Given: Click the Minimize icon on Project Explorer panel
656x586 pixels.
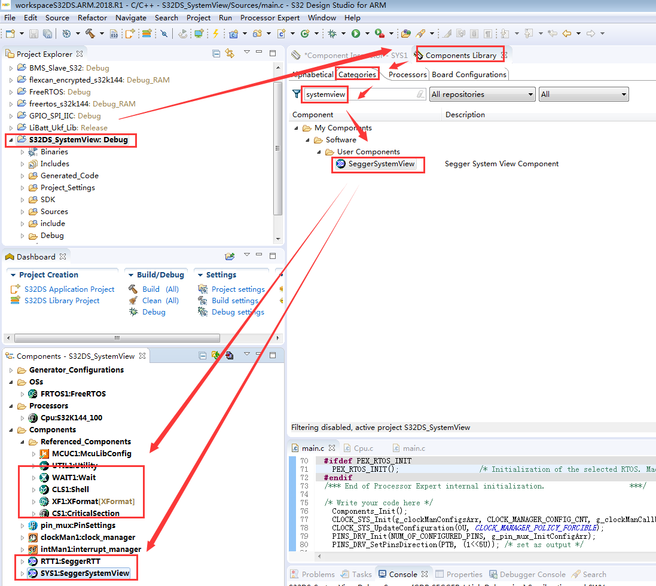Looking at the screenshot, I should click(x=260, y=53).
